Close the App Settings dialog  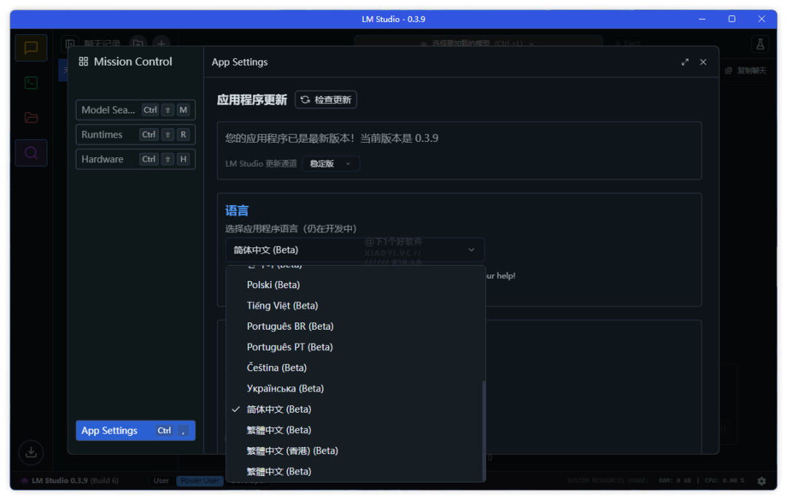pyautogui.click(x=703, y=63)
